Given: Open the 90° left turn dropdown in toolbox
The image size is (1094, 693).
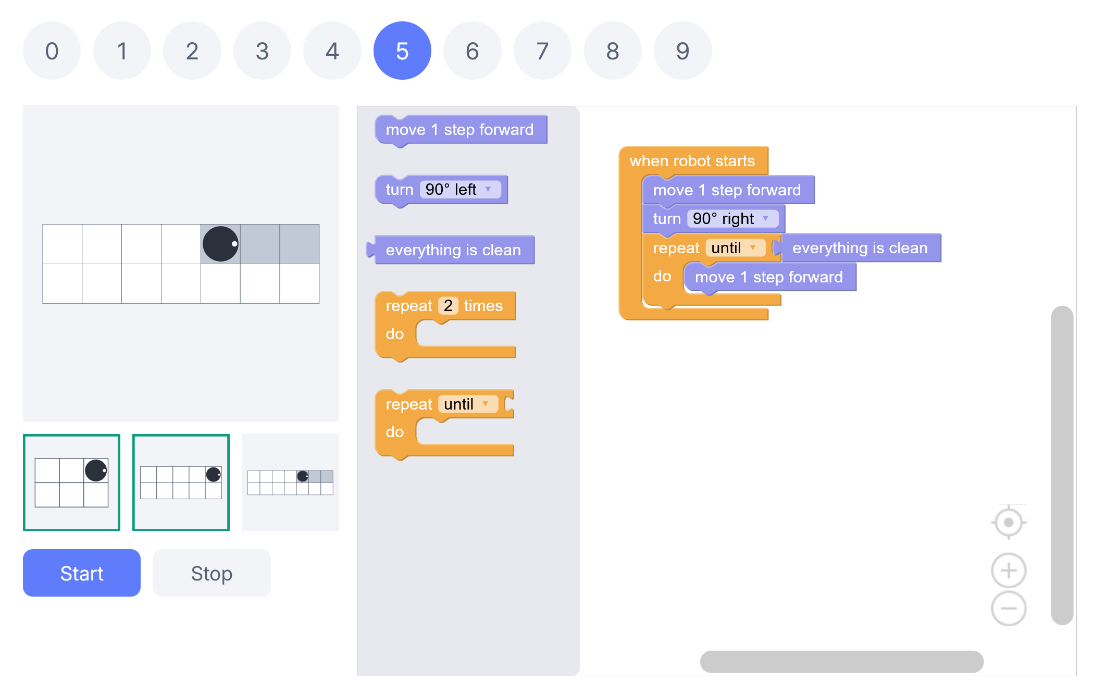Looking at the screenshot, I should click(x=460, y=189).
